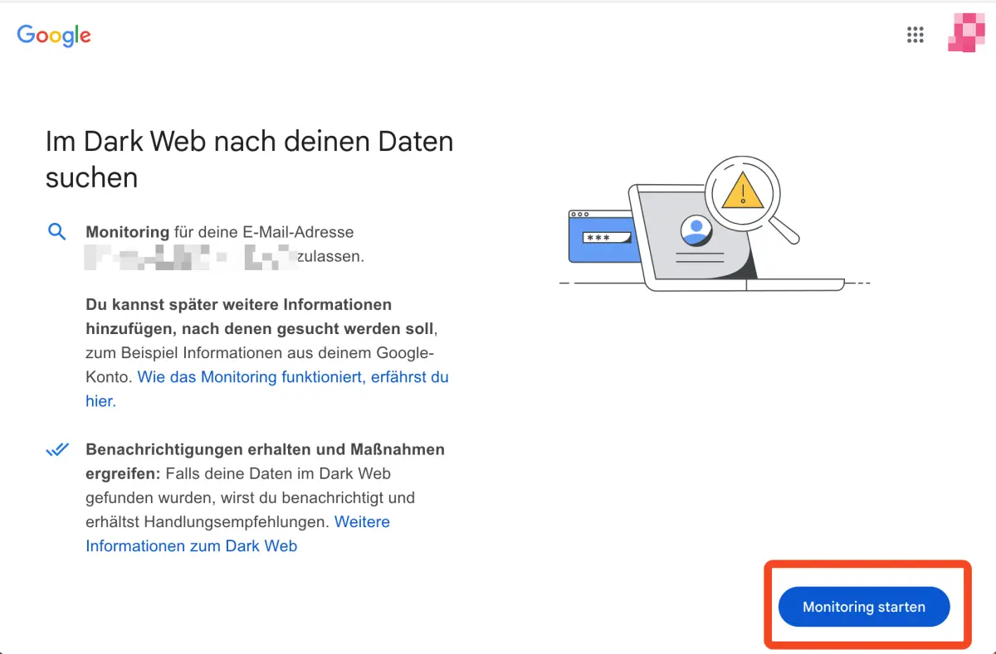Click bold 'Du kannst später weitere Informationen' text

[238, 304]
